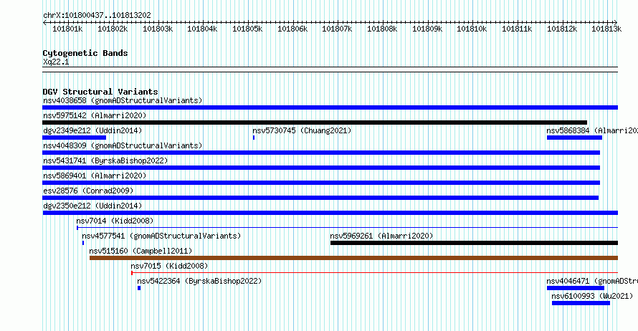
Task: Click the 101801k ruler tick label
Action: click(67, 29)
